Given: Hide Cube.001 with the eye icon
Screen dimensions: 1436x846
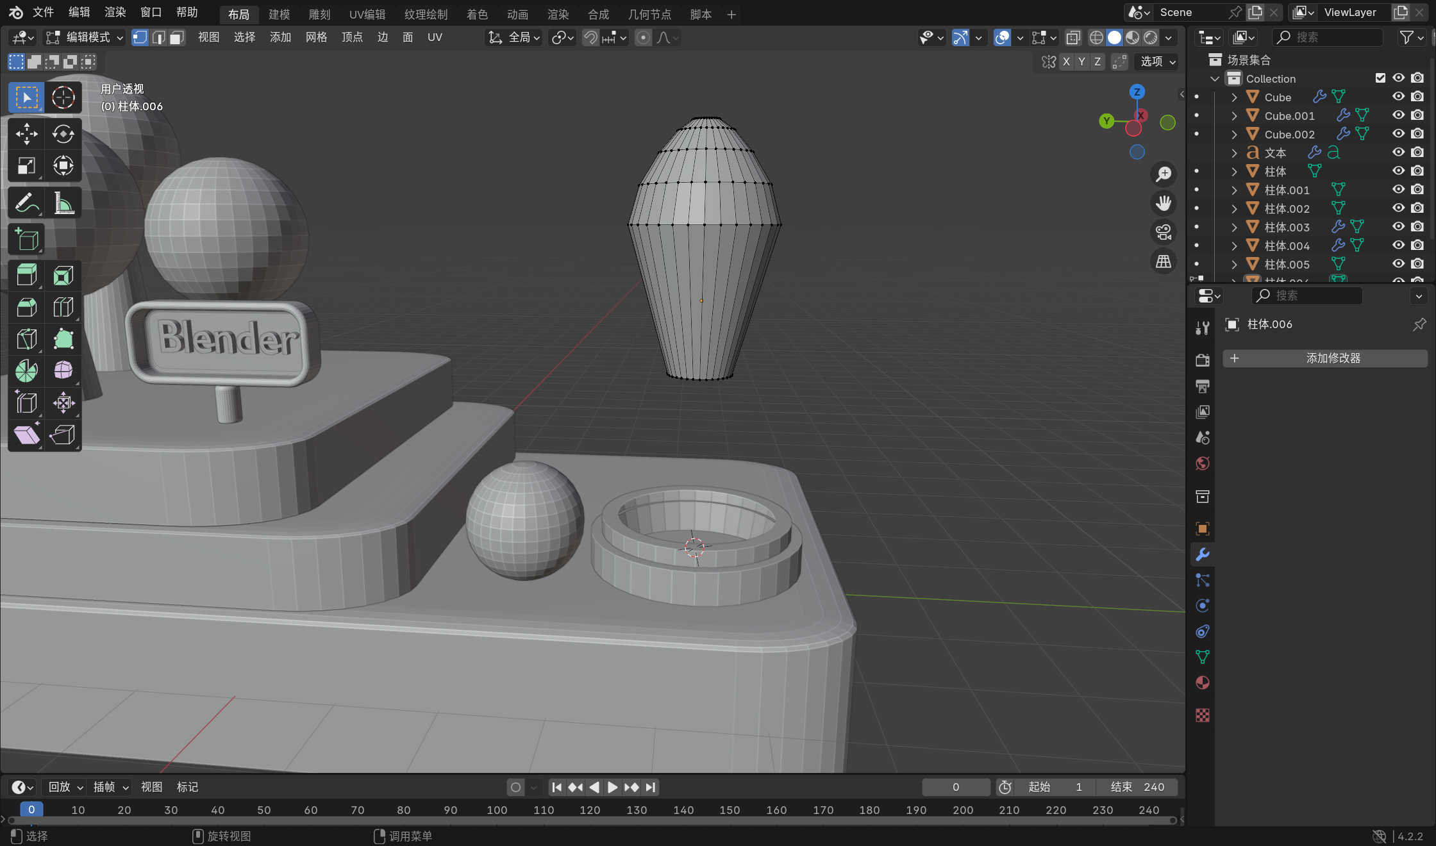Looking at the screenshot, I should (1398, 115).
